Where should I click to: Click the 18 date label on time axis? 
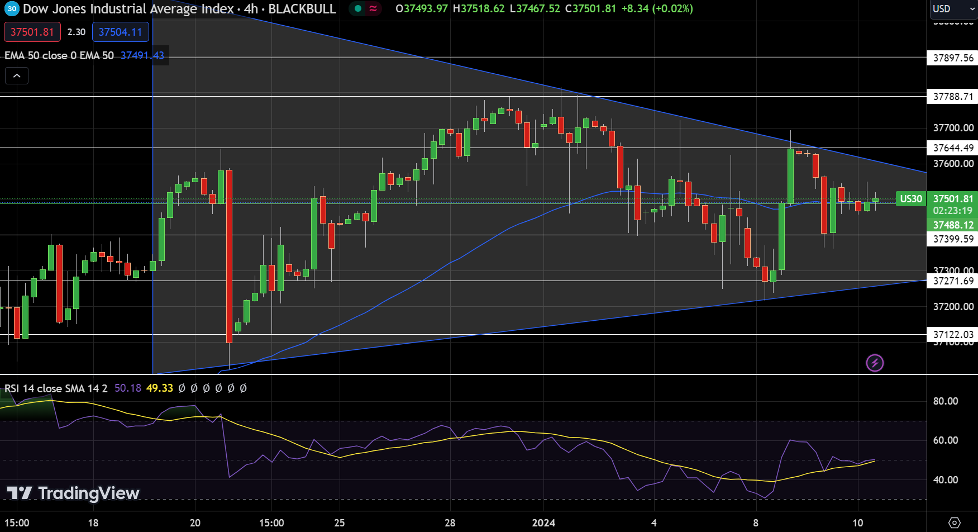click(93, 523)
